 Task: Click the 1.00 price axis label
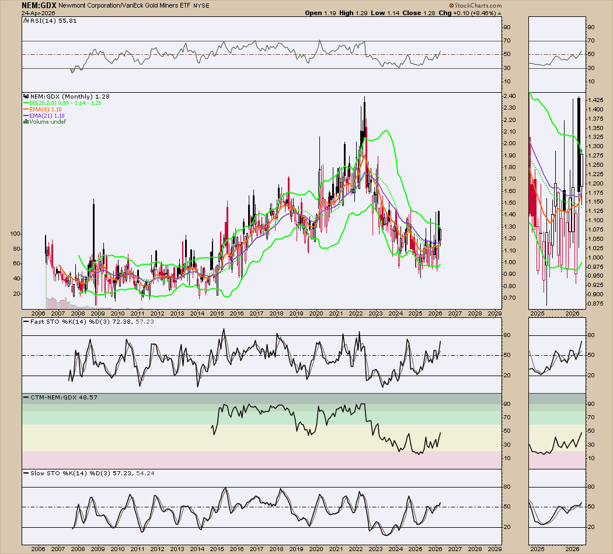(x=510, y=262)
